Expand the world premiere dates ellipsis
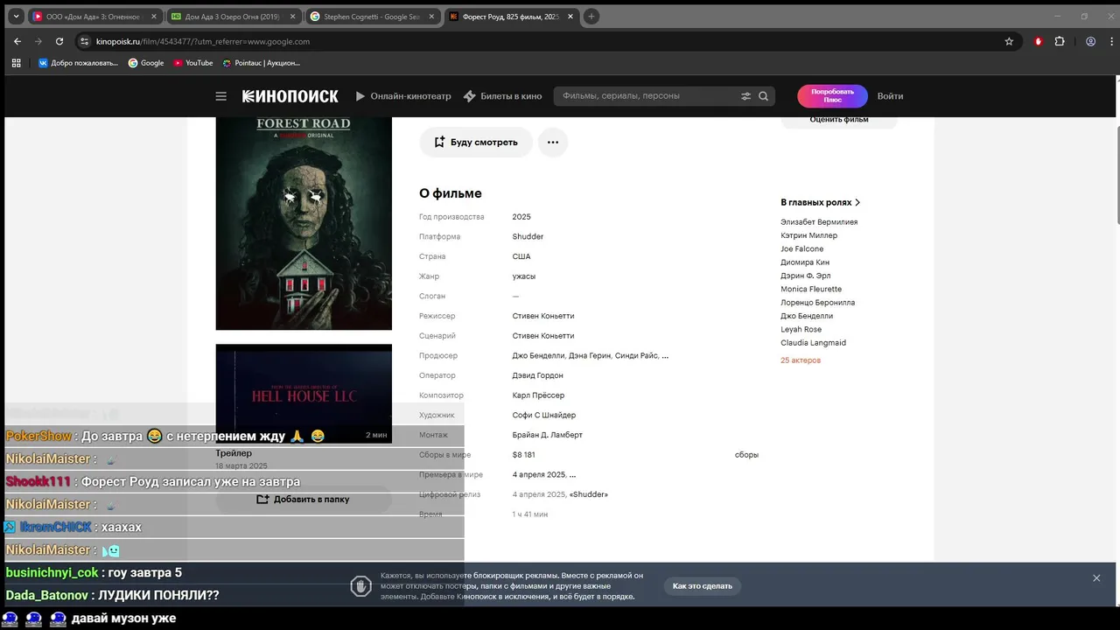The height and width of the screenshot is (630, 1120). (x=572, y=475)
